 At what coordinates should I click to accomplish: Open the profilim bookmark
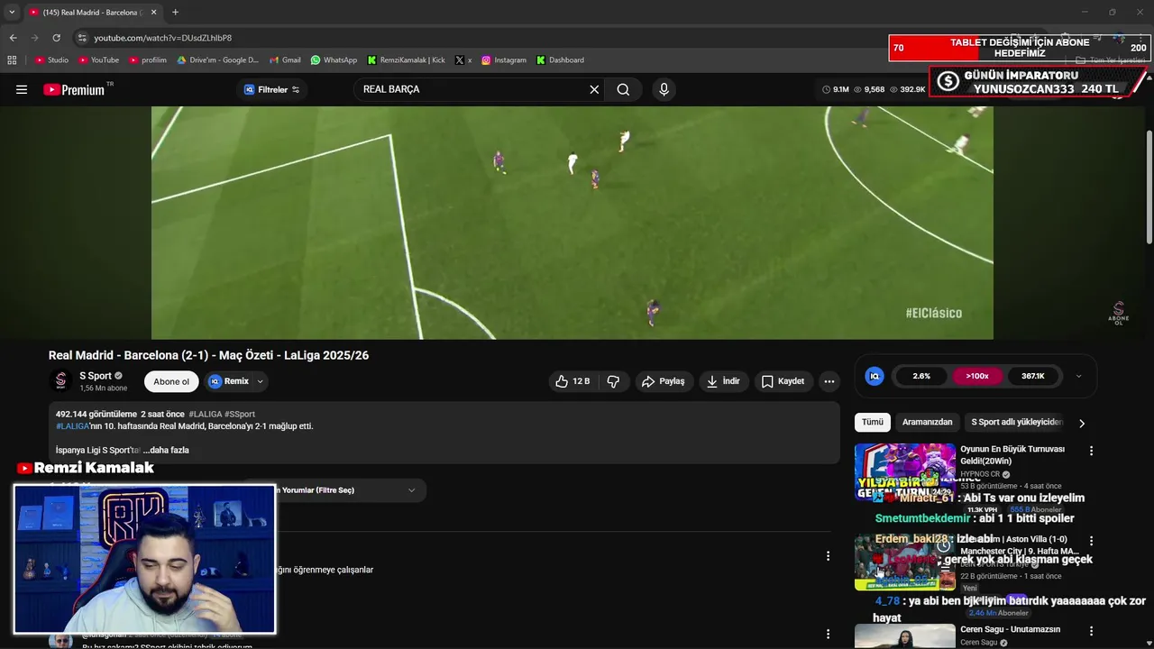[x=148, y=60]
